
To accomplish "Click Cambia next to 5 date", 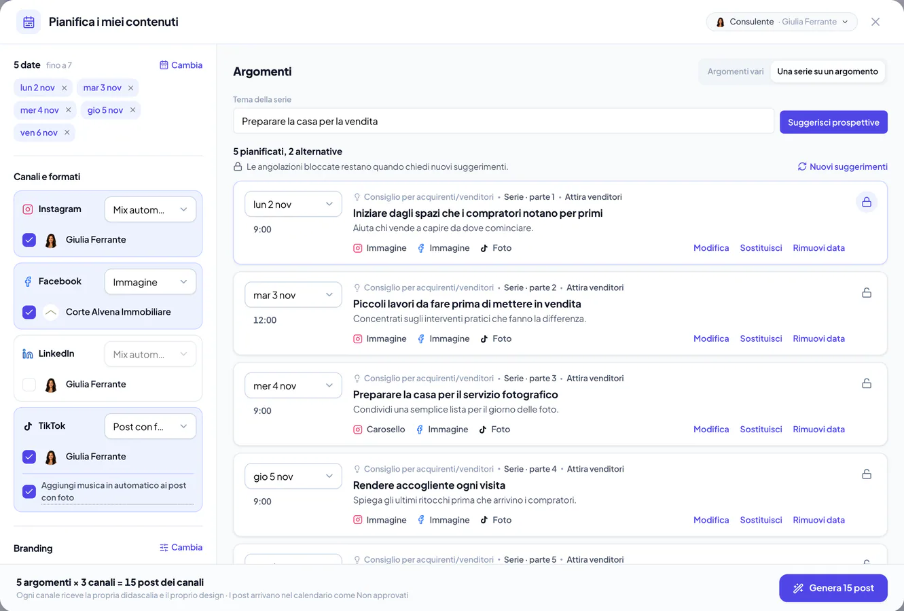I will tap(181, 65).
